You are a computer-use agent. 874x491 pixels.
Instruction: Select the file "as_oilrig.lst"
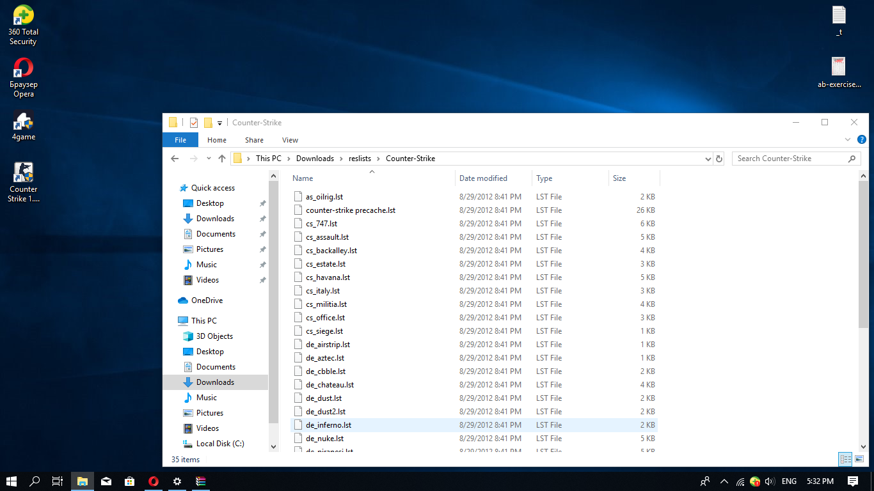(x=324, y=197)
